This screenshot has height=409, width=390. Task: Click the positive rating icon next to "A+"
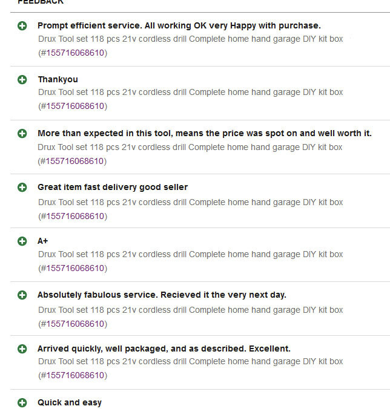pyautogui.click(x=22, y=241)
